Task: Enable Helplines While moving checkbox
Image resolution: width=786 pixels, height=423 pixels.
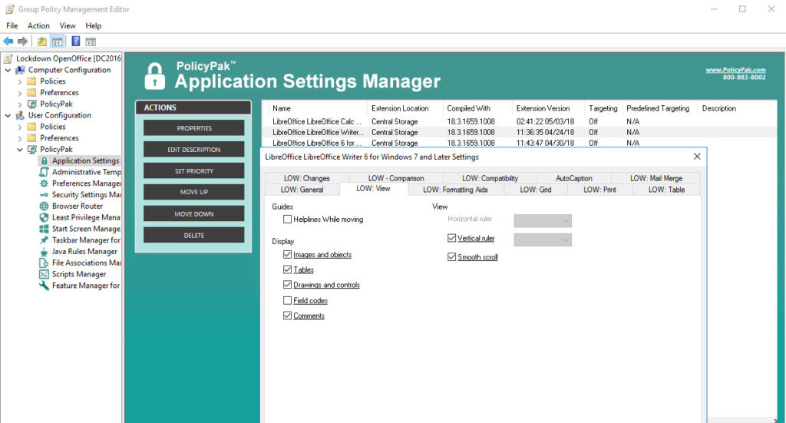Action: coord(287,219)
